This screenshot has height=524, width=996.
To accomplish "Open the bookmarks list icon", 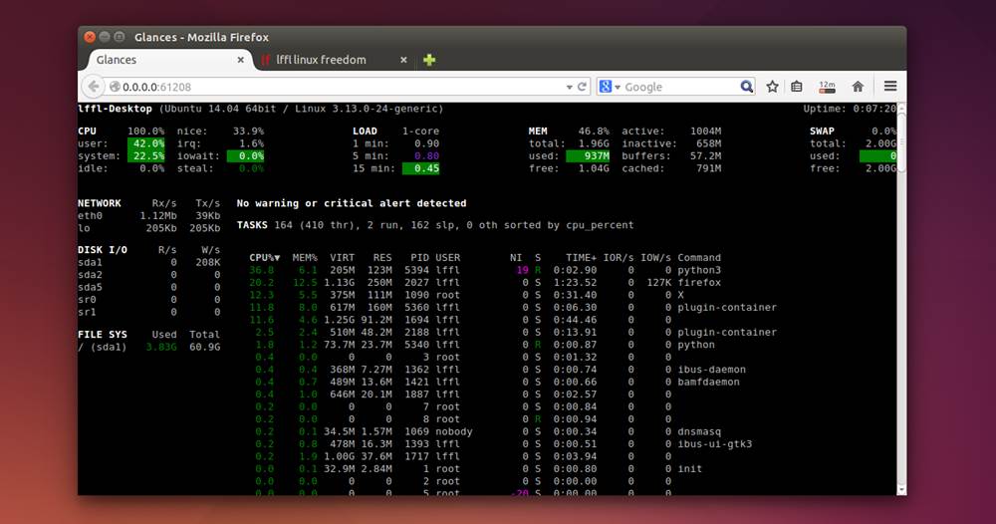I will coord(797,87).
